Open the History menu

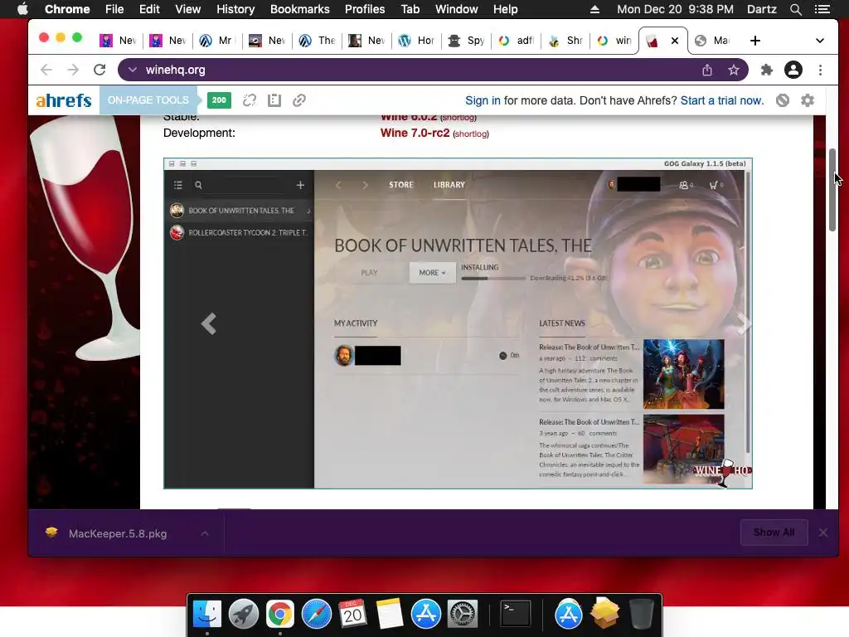point(235,9)
